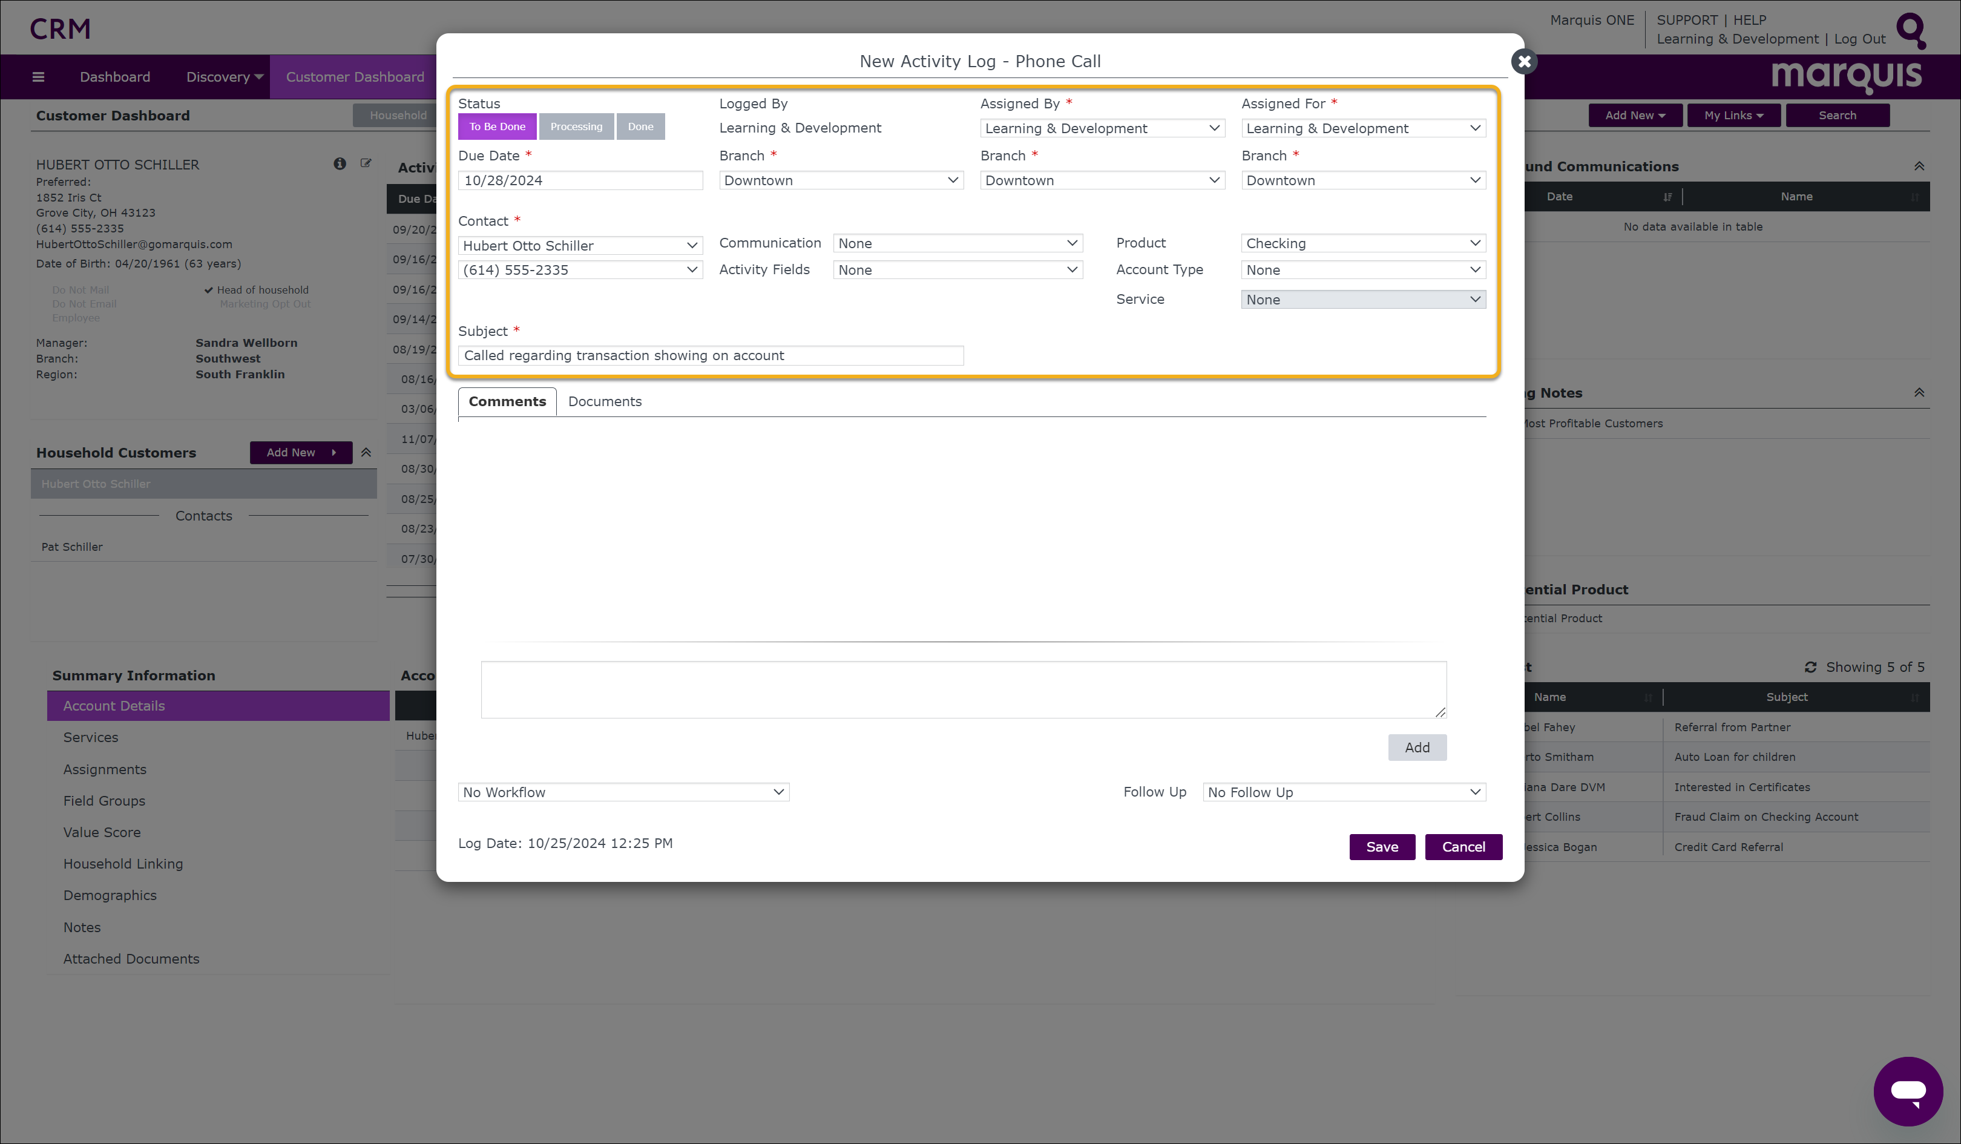
Task: Select Demographics in Summary Information
Action: (x=110, y=896)
